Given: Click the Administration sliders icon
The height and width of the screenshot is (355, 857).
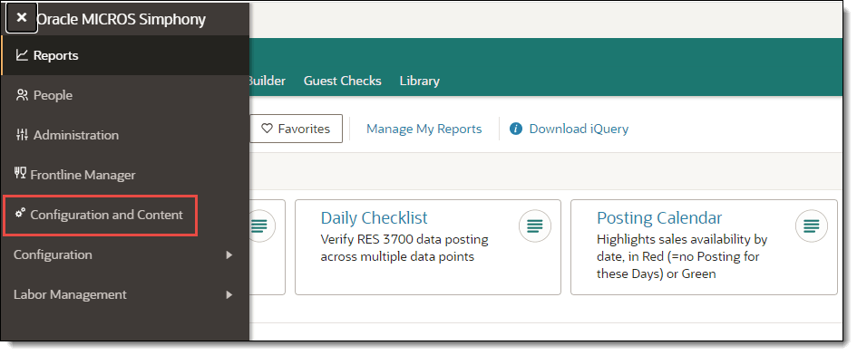Looking at the screenshot, I should [22, 135].
